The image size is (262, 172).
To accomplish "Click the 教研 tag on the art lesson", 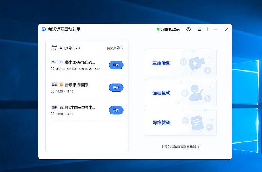I will [x=54, y=62].
